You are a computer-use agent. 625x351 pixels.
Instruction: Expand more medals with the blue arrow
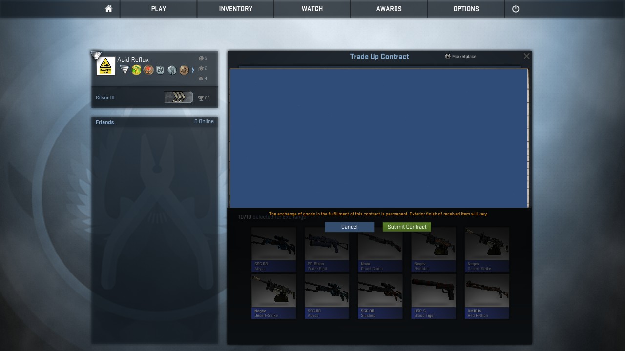pos(193,70)
